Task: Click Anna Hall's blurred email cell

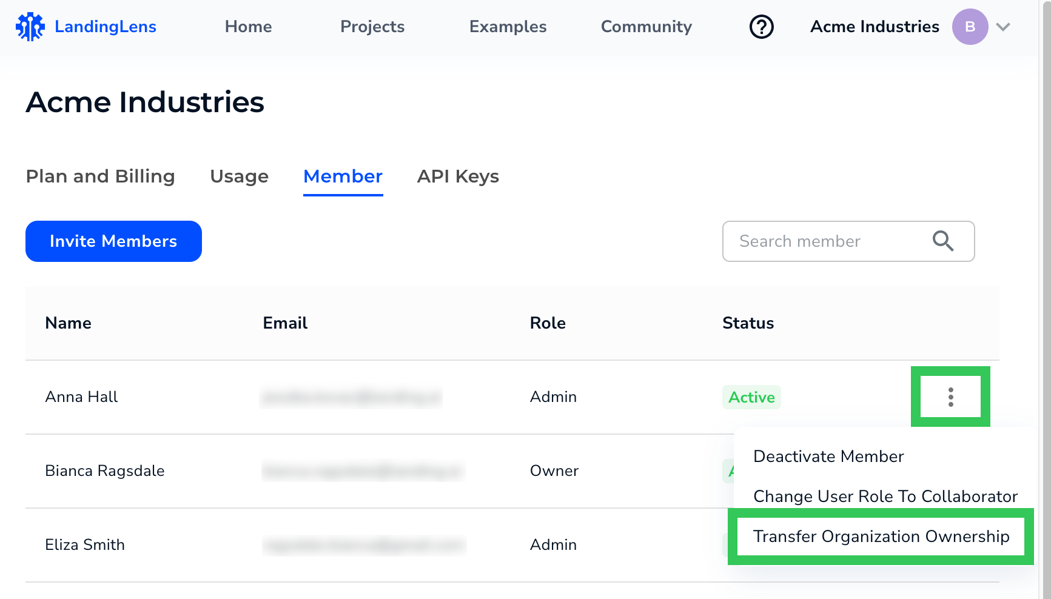Action: 351,397
